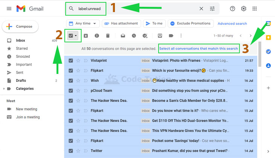The image size is (275, 158).
Task: Open the Any time filter dropdown
Action: 83,23
